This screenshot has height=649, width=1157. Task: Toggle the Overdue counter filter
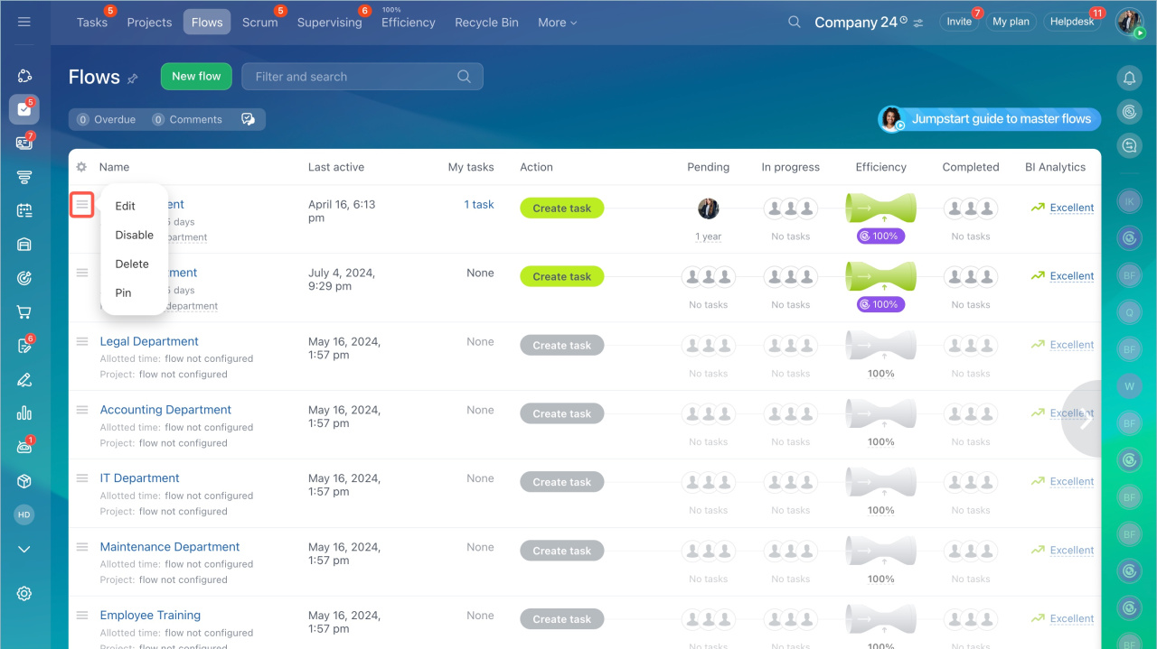pyautogui.click(x=107, y=119)
